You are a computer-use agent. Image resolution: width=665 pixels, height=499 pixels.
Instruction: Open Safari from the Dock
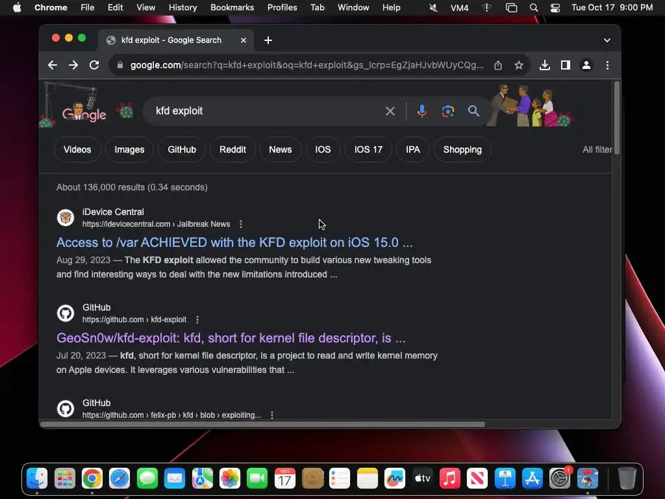coord(119,479)
